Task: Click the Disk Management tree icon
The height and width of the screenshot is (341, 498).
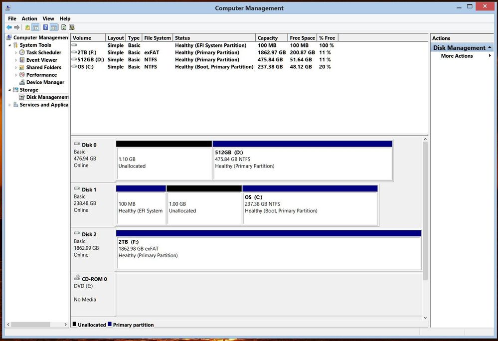Action: point(22,97)
